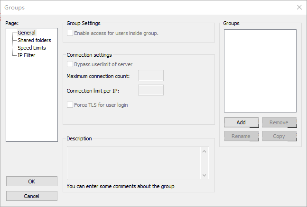Go to the Speed Limits page
Image resolution: width=307 pixels, height=207 pixels.
32,48
